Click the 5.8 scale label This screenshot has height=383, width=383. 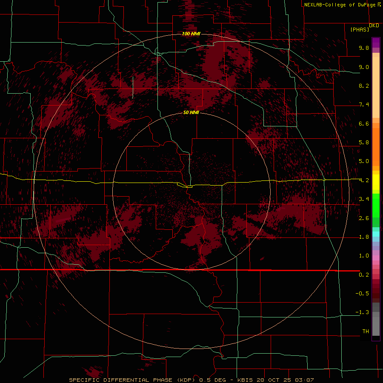(x=364, y=143)
